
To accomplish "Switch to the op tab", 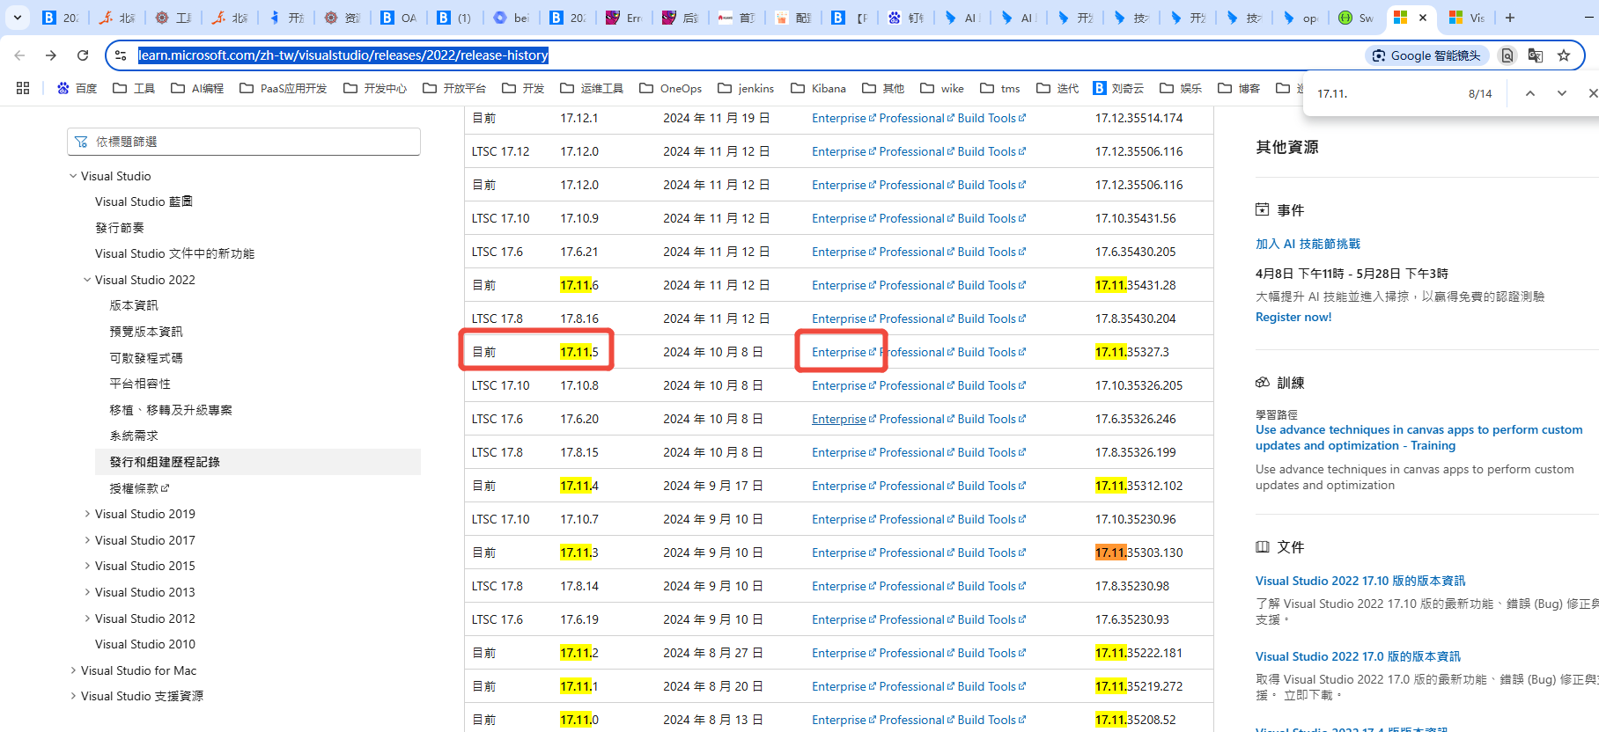I will tap(1301, 18).
